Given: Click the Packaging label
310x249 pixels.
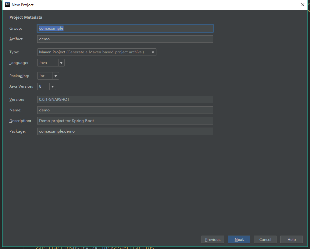Looking at the screenshot, I should click(x=19, y=76).
